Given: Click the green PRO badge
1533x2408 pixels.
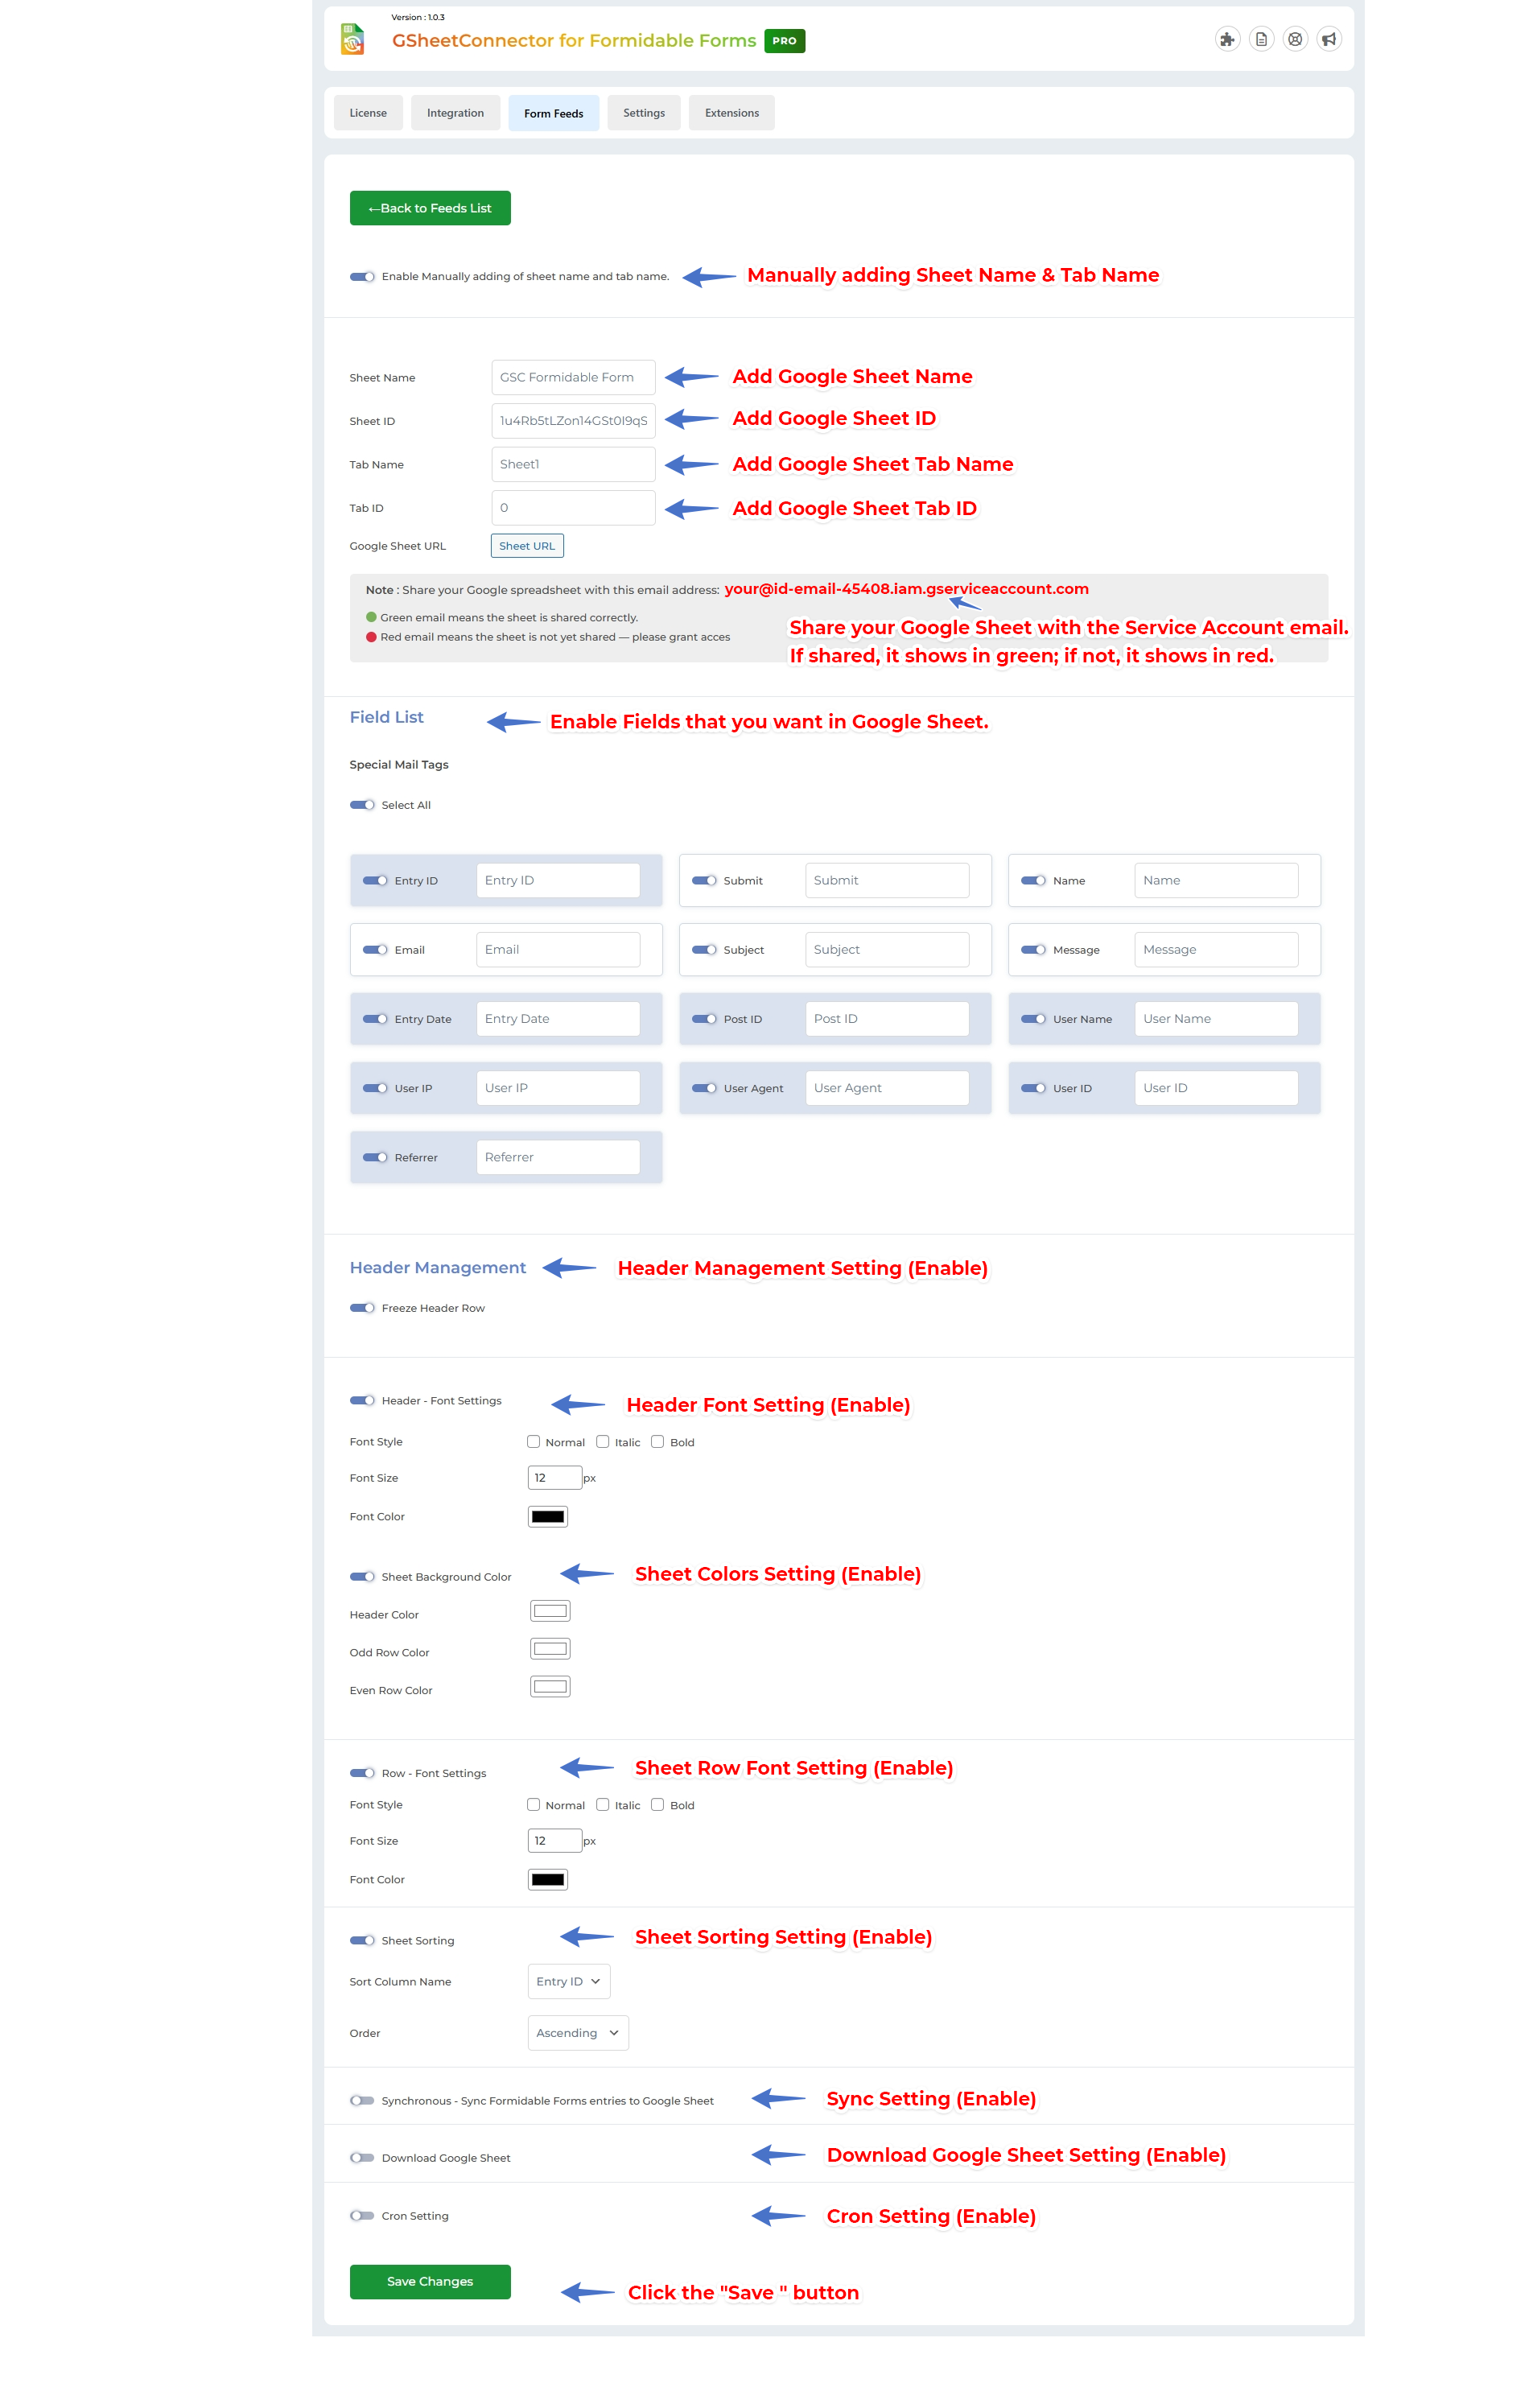Looking at the screenshot, I should (x=785, y=41).
